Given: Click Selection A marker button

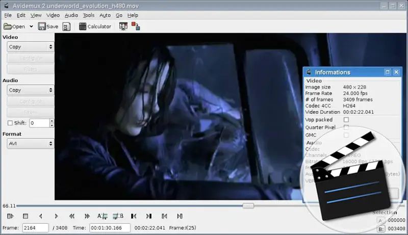Looking at the screenshot, I should pyautogui.click(x=380, y=220).
